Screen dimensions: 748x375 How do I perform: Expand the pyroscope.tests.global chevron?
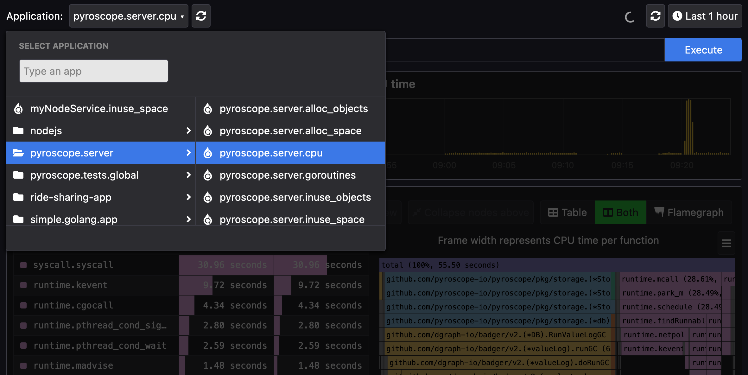point(188,175)
